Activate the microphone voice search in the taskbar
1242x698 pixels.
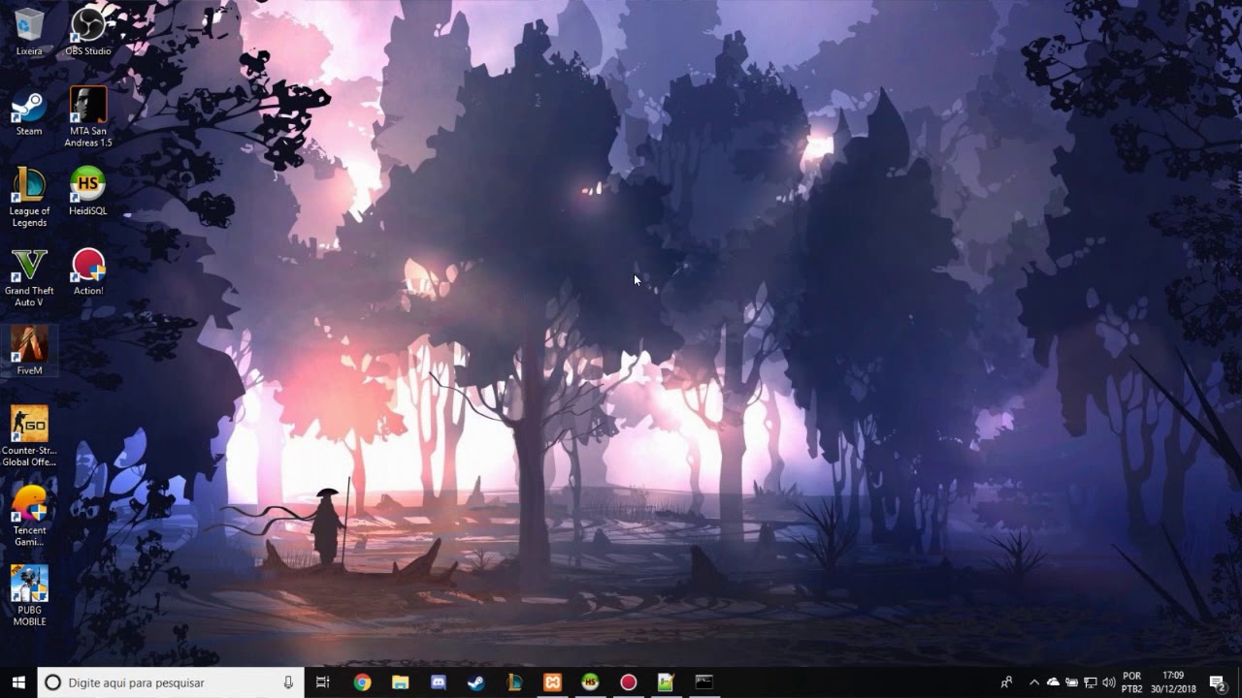pos(288,682)
